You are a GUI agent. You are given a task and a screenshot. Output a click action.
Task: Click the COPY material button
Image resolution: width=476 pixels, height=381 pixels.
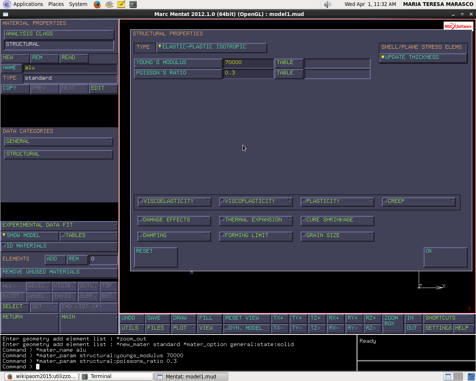pos(15,89)
